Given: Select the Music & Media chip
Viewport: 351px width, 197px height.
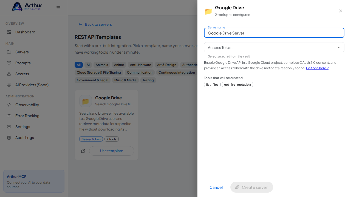Looking at the screenshot, I should pyautogui.click(x=125, y=80).
